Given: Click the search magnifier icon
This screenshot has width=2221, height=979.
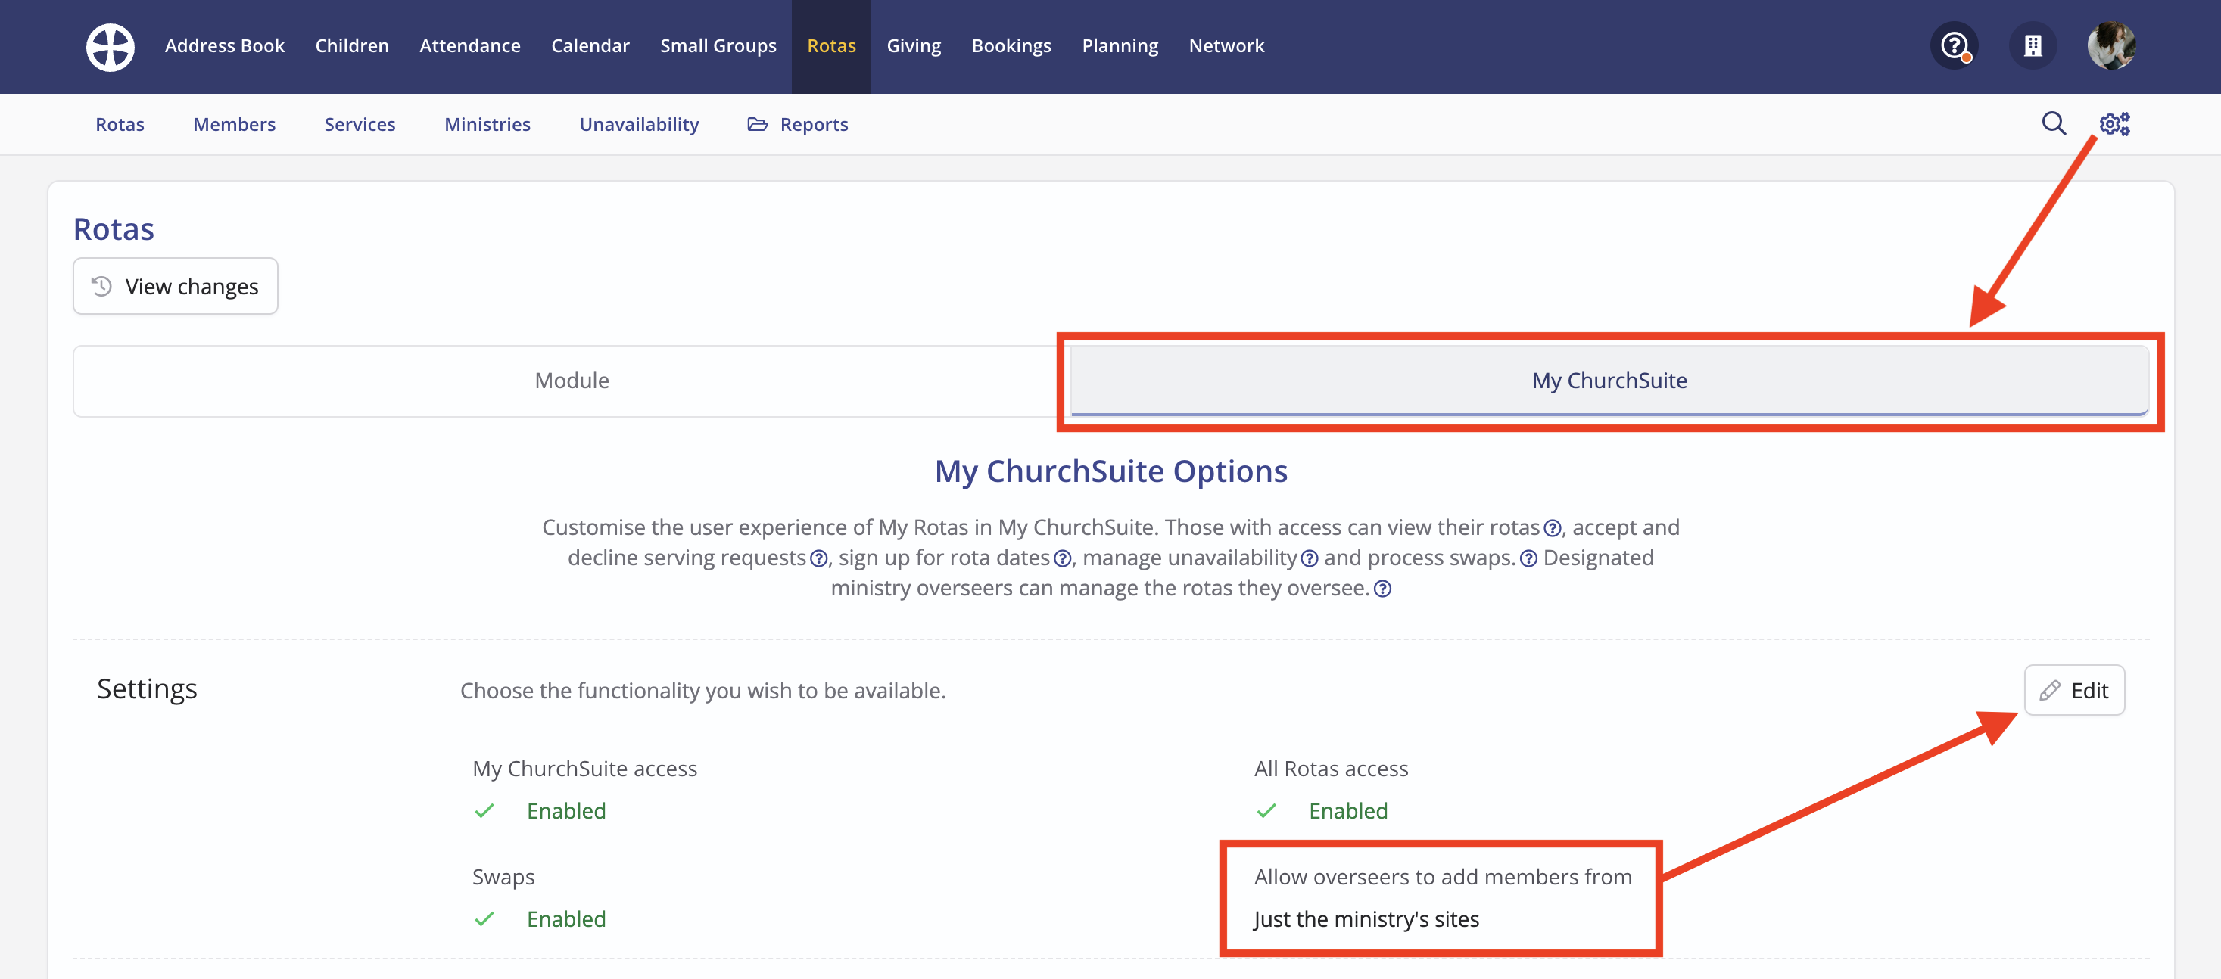Looking at the screenshot, I should point(2054,124).
